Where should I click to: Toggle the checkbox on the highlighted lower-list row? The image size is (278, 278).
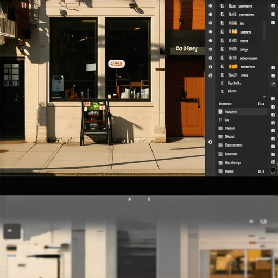click(220, 112)
